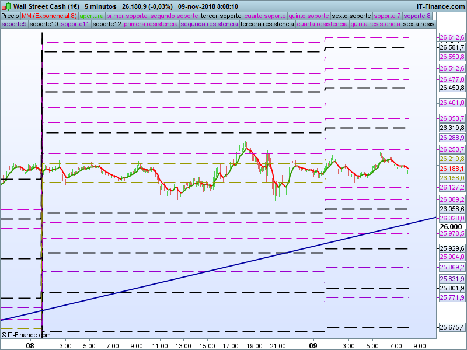Select the quinta resistencia legend label

coord(375,24)
